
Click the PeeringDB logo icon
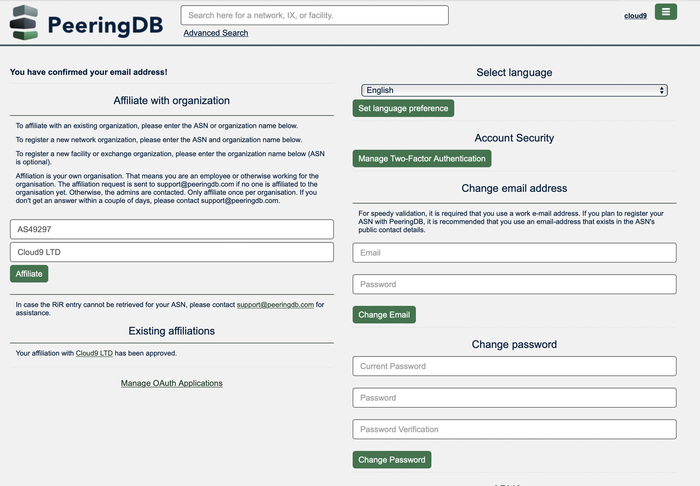(x=24, y=23)
